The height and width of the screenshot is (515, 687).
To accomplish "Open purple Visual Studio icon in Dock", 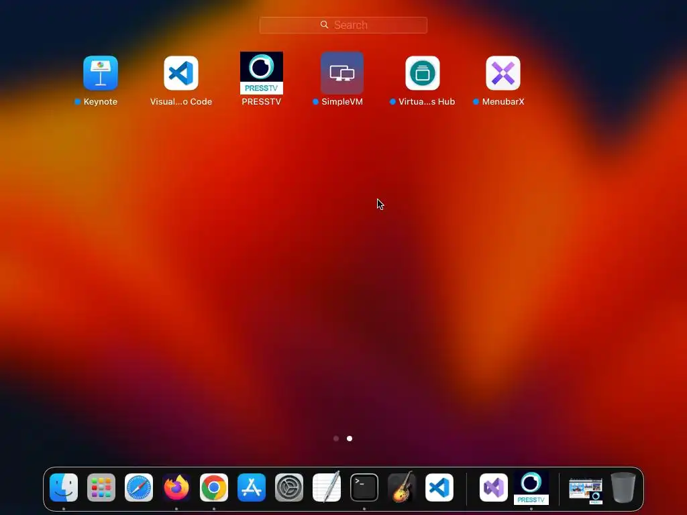I will click(494, 488).
